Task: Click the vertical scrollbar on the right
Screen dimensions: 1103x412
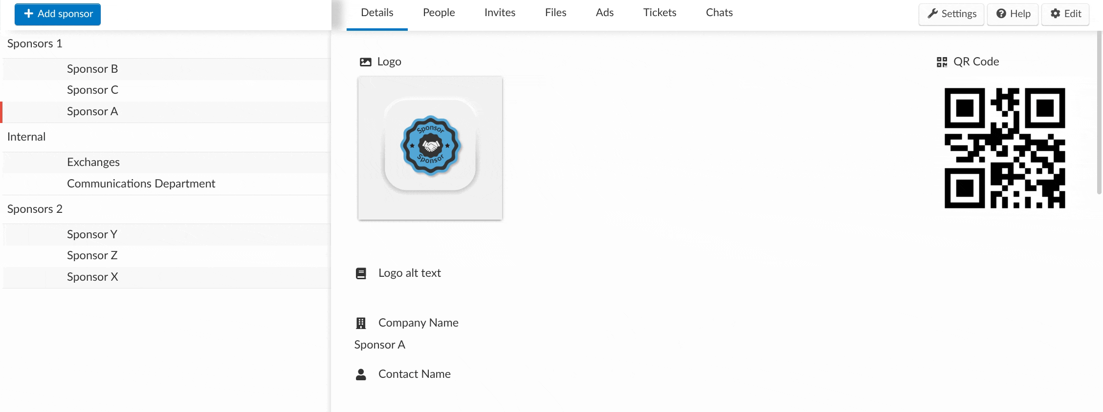Action: [x=1100, y=112]
